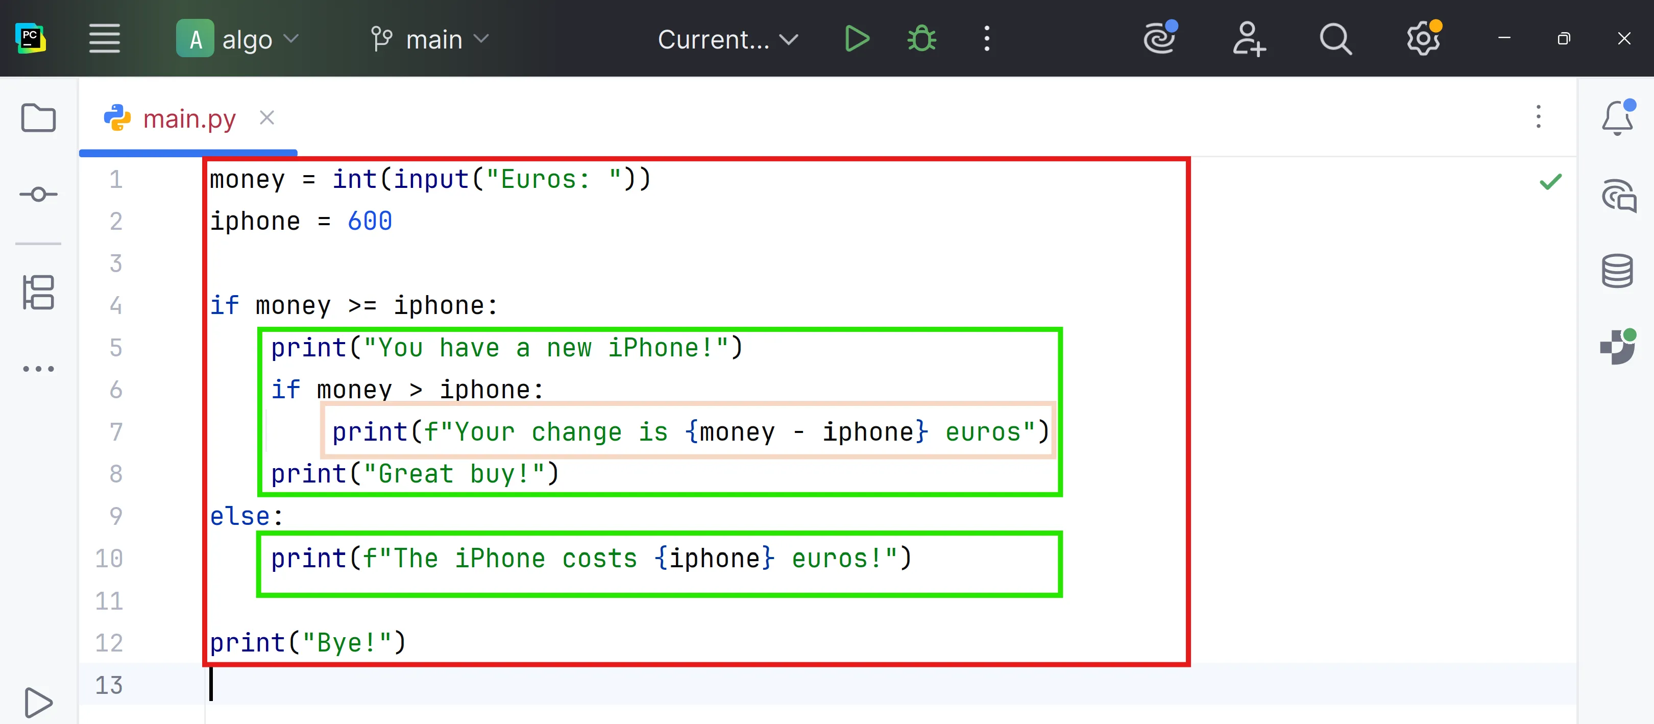This screenshot has width=1654, height=724.
Task: Click the Search Everywhere magnifier
Action: (x=1335, y=38)
